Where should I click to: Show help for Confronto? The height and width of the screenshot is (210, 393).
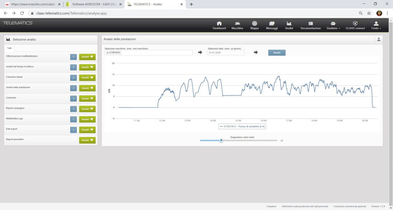click(73, 99)
